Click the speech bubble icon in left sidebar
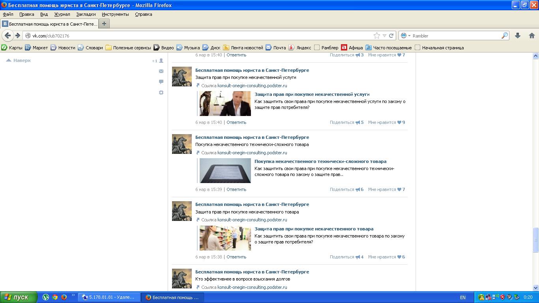 [161, 82]
